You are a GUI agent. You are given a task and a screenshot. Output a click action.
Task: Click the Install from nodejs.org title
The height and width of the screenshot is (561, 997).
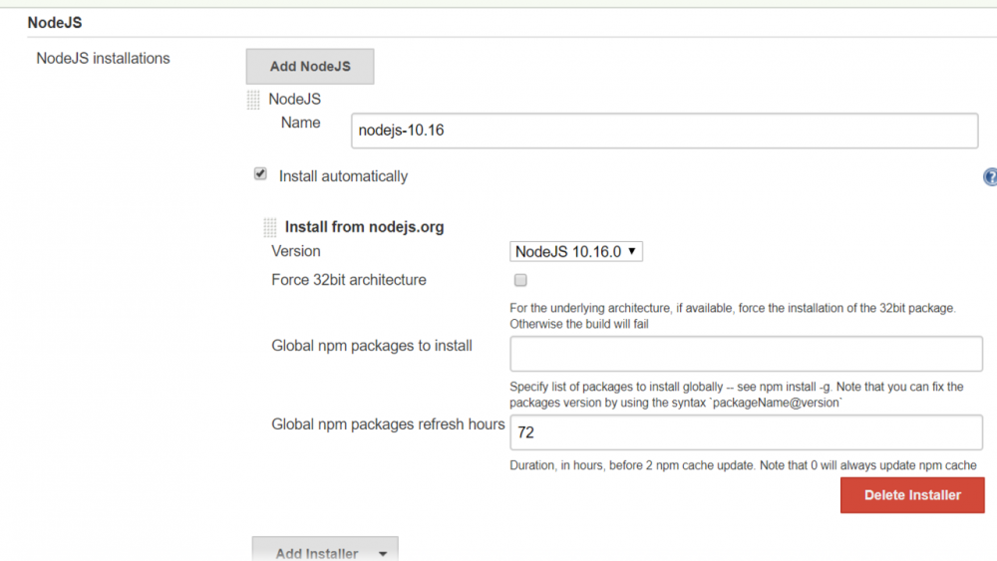[364, 227]
